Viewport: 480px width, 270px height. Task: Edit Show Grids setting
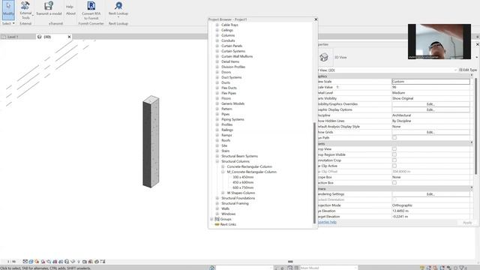[430, 132]
